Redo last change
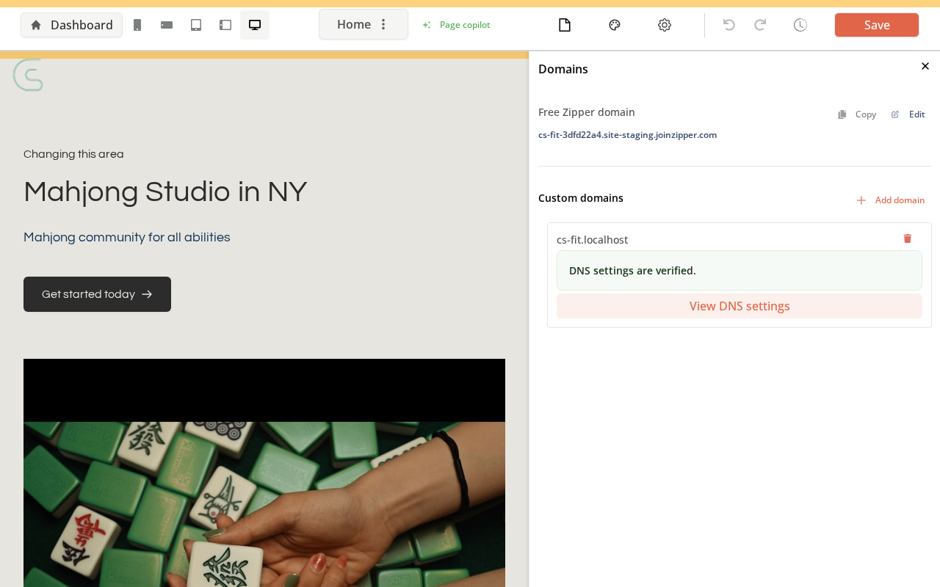940x587 pixels. (760, 25)
